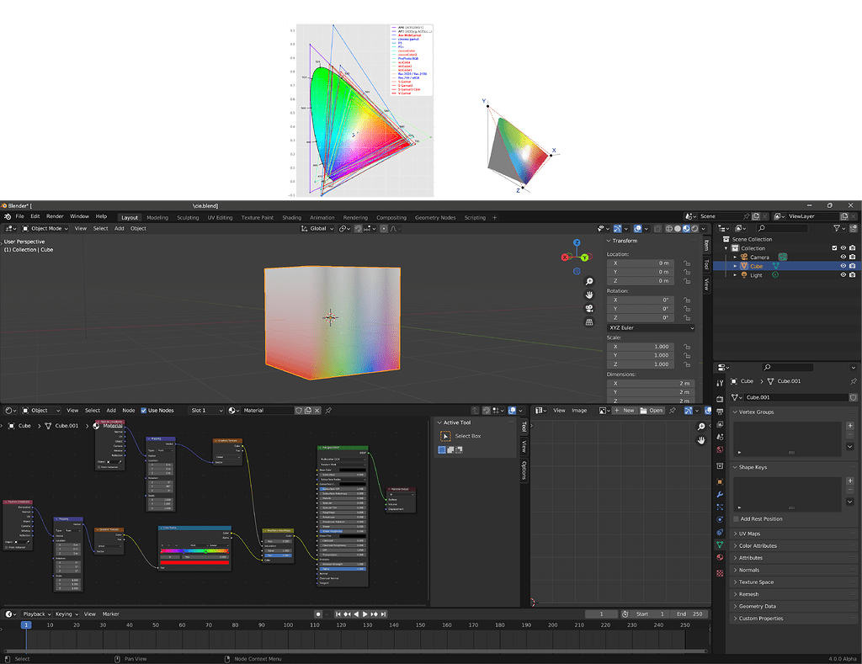This screenshot has width=862, height=664.
Task: Open the Texture properties checker icon
Action: coord(720,573)
